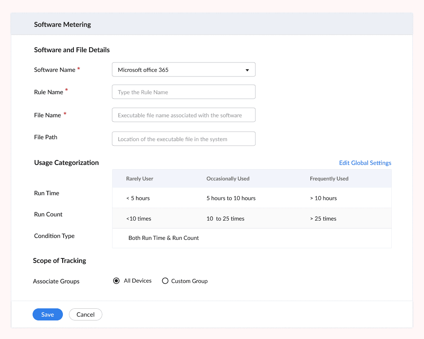Save the software metering rule
424x339 pixels.
47,314
